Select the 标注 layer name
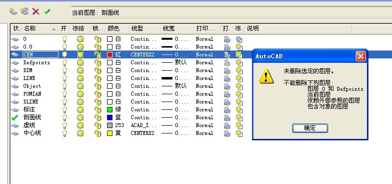Image resolution: width=392 pixels, height=184 pixels. [29, 109]
